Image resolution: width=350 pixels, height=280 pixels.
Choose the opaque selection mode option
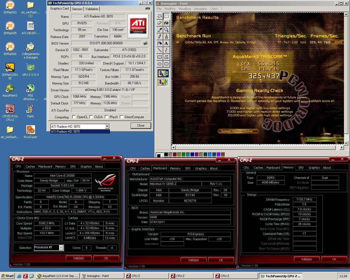point(163,73)
